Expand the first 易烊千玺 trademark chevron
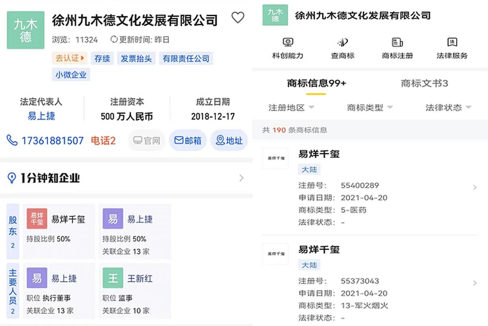This screenshot has width=488, height=326. click(475, 187)
